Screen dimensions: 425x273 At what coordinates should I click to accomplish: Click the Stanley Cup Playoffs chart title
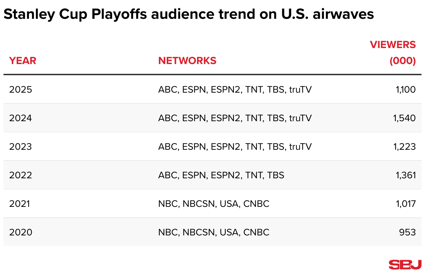coord(188,14)
